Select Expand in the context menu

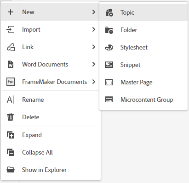coord(51,135)
